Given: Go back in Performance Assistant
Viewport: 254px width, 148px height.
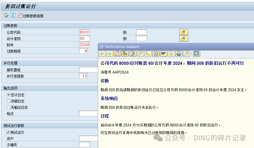Looking at the screenshot, I should 102,54.
